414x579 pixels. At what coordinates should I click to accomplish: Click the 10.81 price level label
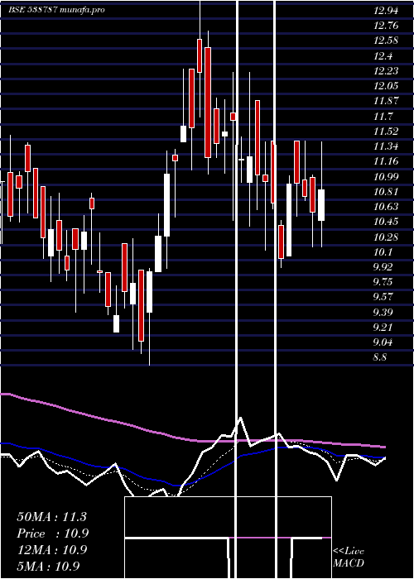(x=386, y=192)
